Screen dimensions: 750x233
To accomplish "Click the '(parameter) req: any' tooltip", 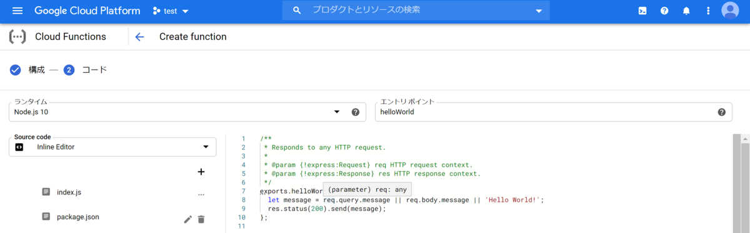I will [x=367, y=189].
